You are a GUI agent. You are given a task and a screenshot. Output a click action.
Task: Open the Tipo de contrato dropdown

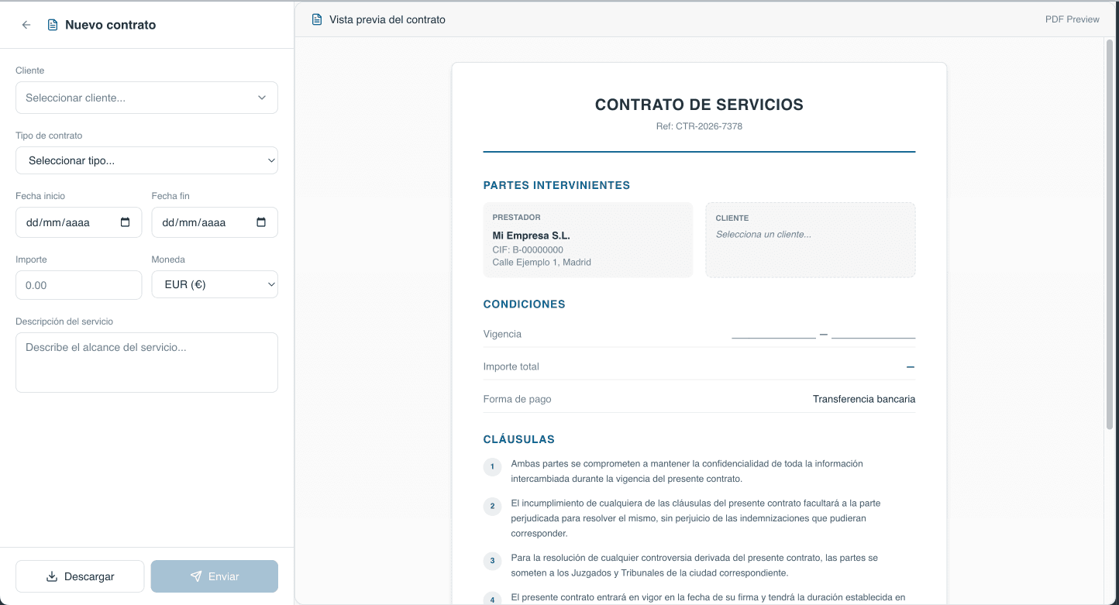146,160
